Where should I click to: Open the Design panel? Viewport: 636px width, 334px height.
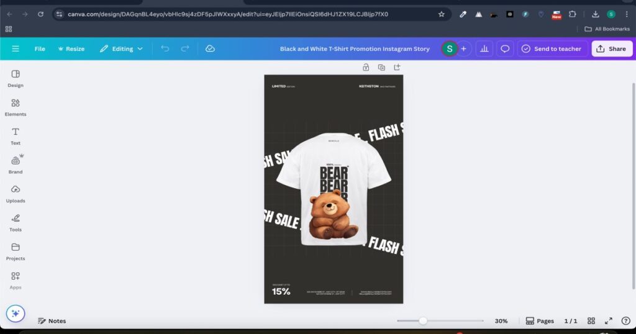(16, 79)
